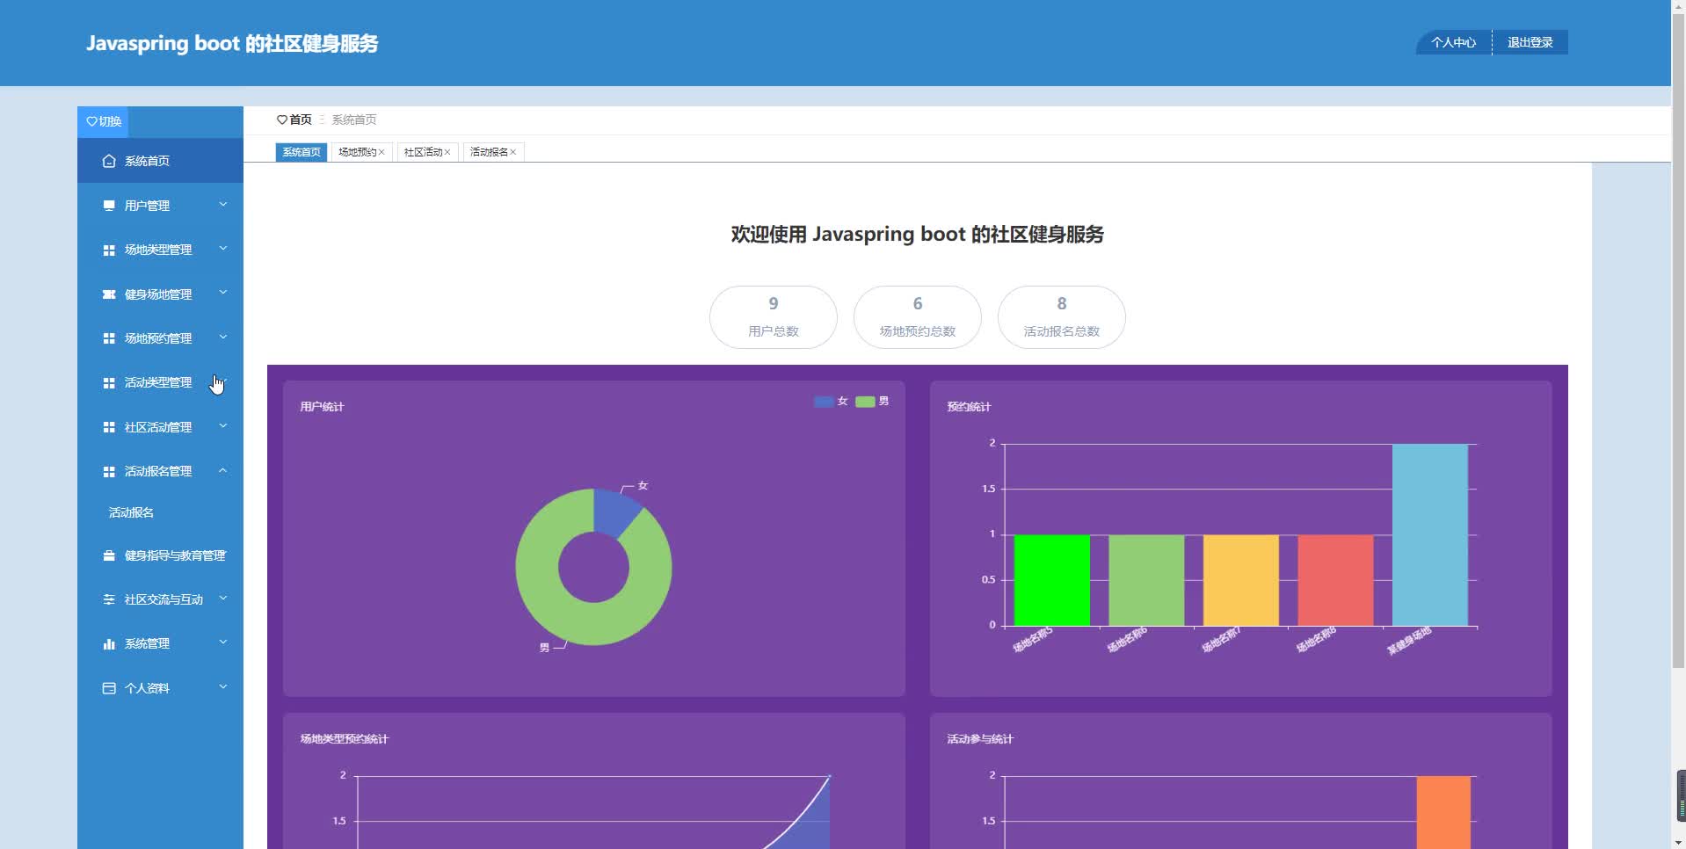
Task: Collapse the 活动报名管理 chevron
Action: click(x=223, y=470)
